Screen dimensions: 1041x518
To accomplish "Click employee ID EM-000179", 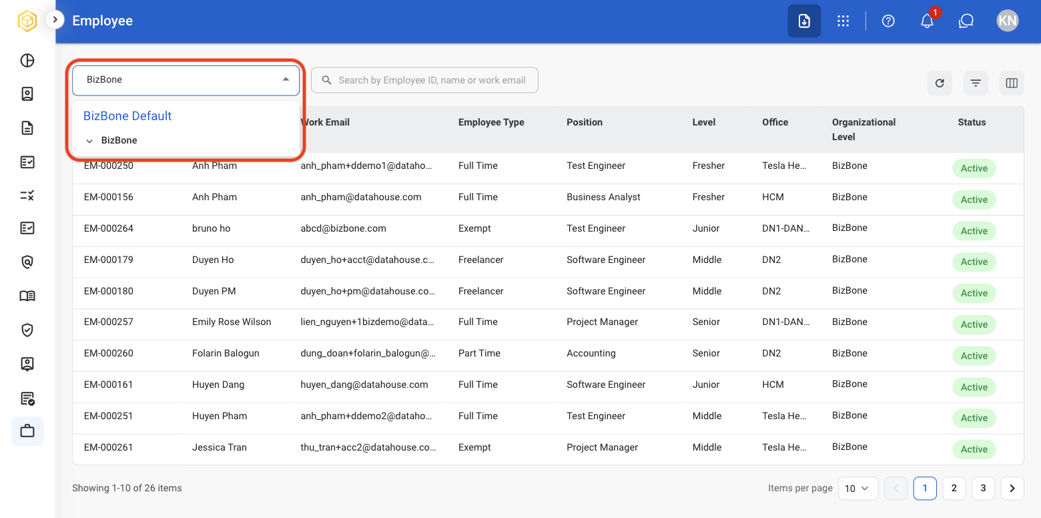I will tap(109, 260).
